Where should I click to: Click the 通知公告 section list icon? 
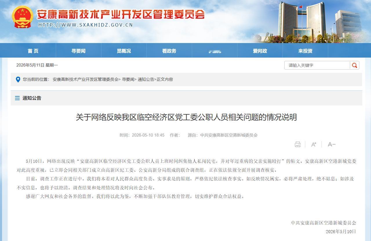(17, 98)
